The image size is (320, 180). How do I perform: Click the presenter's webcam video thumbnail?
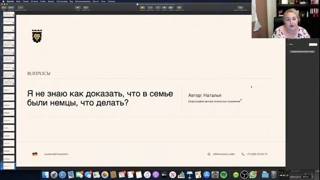pyautogui.click(x=285, y=19)
